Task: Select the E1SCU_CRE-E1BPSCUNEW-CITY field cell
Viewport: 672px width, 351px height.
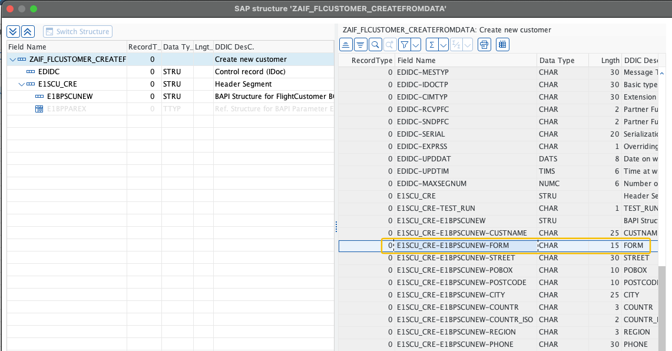Action: [466, 295]
